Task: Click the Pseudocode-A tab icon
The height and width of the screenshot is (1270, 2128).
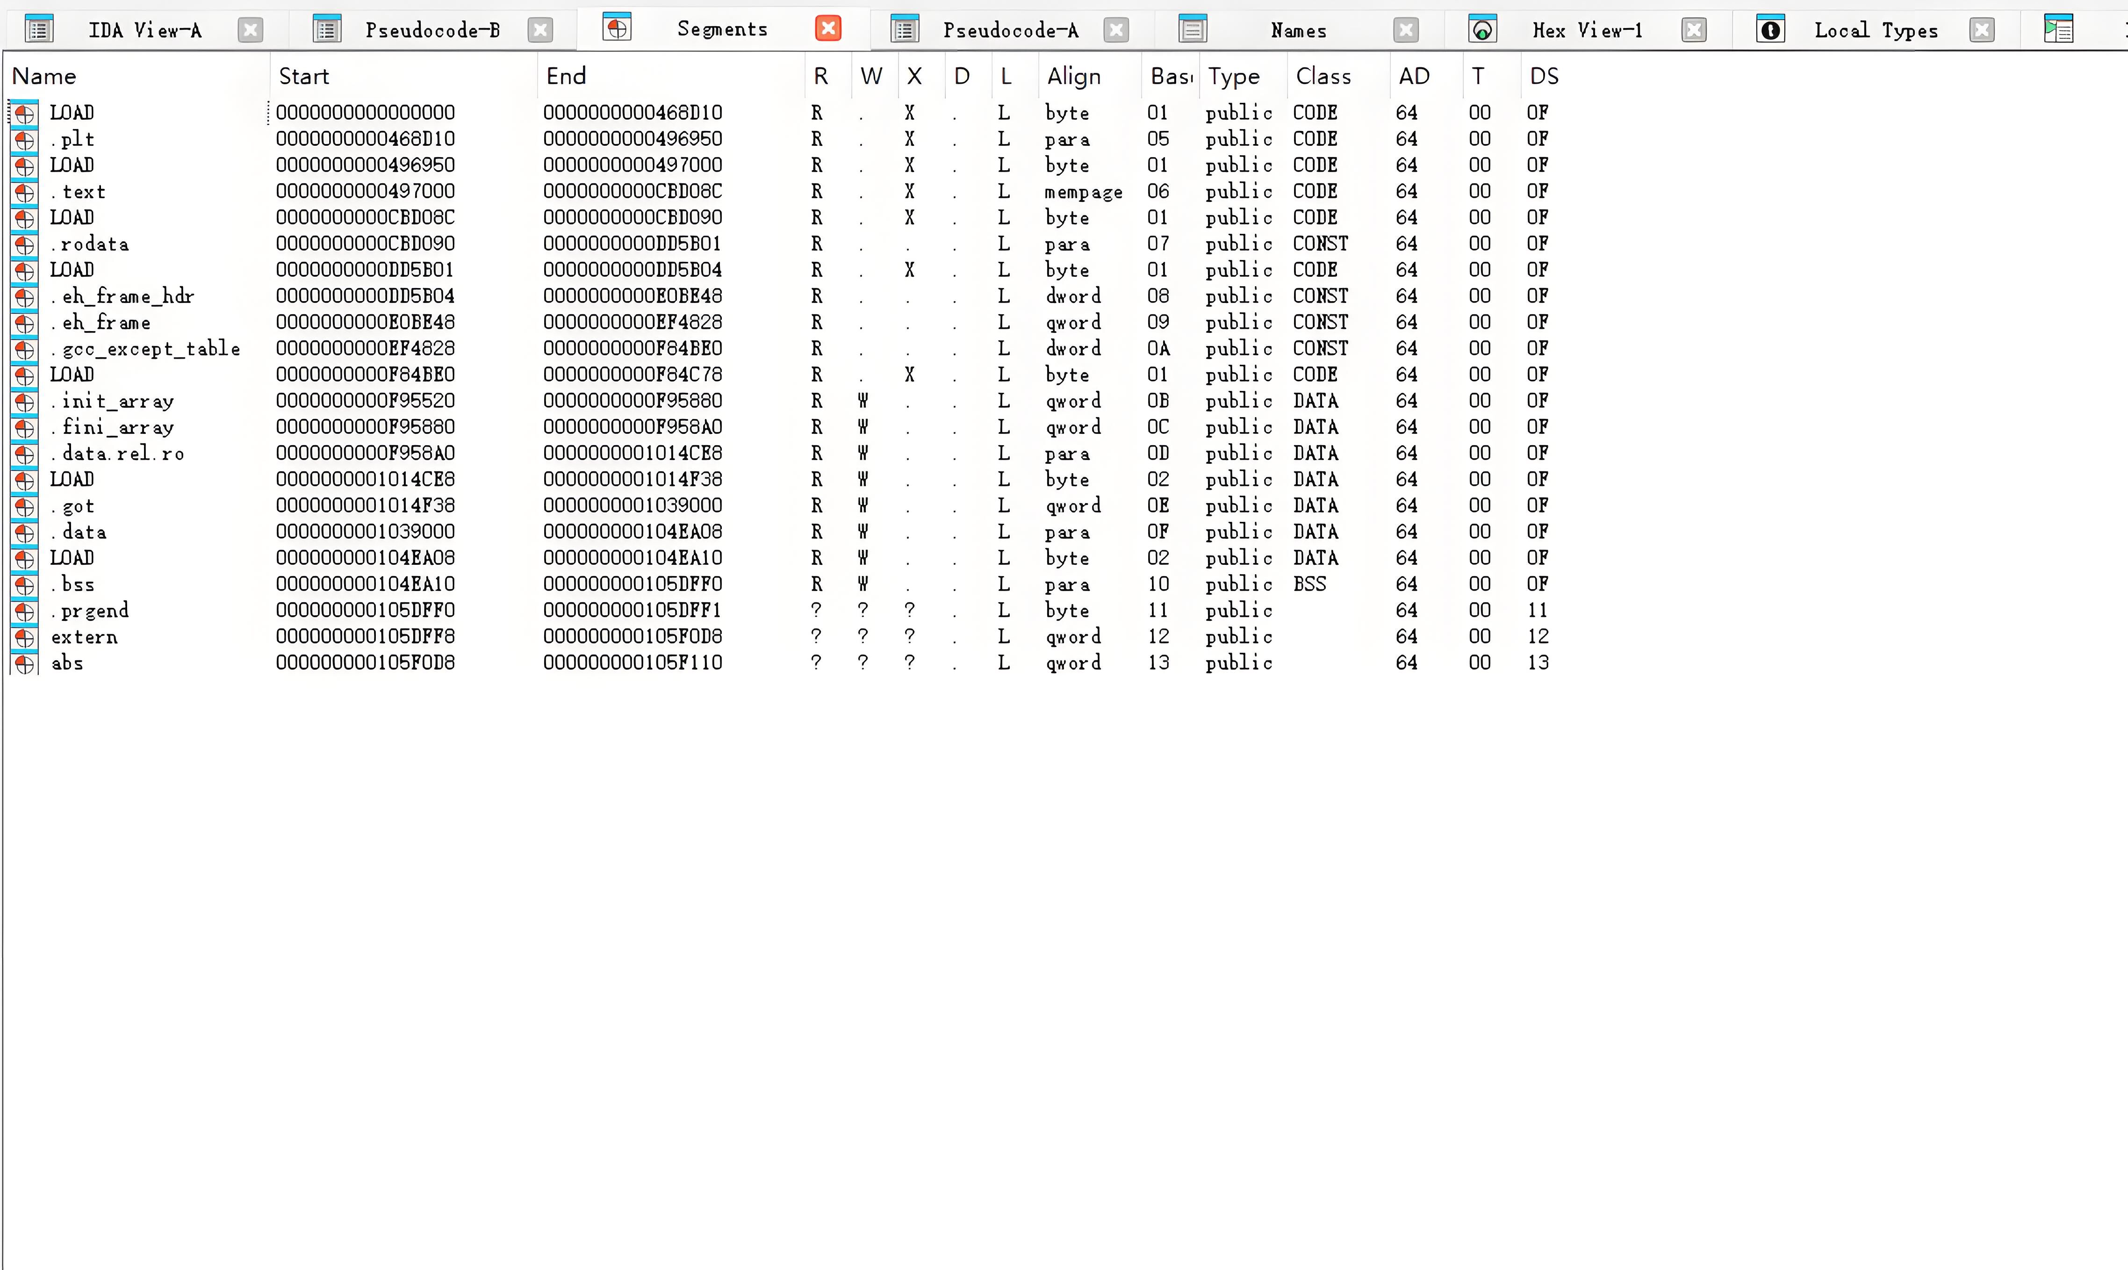Action: (905, 29)
